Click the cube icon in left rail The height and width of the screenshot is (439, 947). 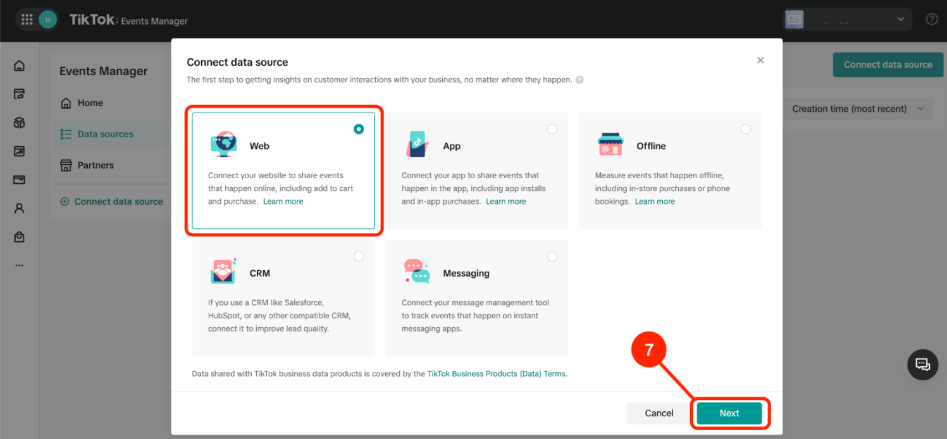pyautogui.click(x=19, y=123)
